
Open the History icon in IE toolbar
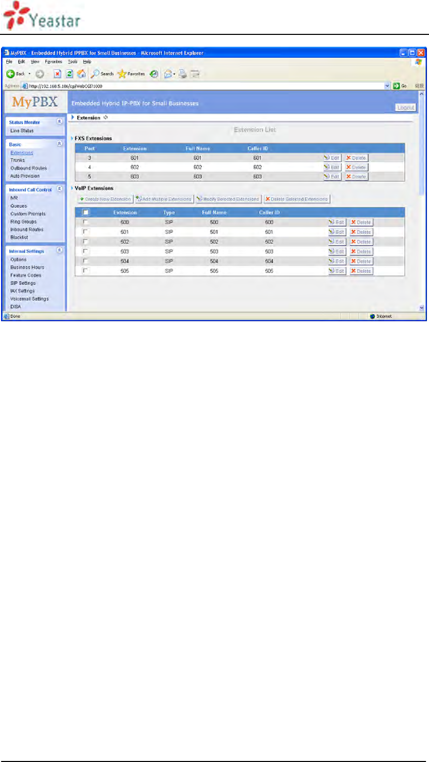pyautogui.click(x=153, y=74)
